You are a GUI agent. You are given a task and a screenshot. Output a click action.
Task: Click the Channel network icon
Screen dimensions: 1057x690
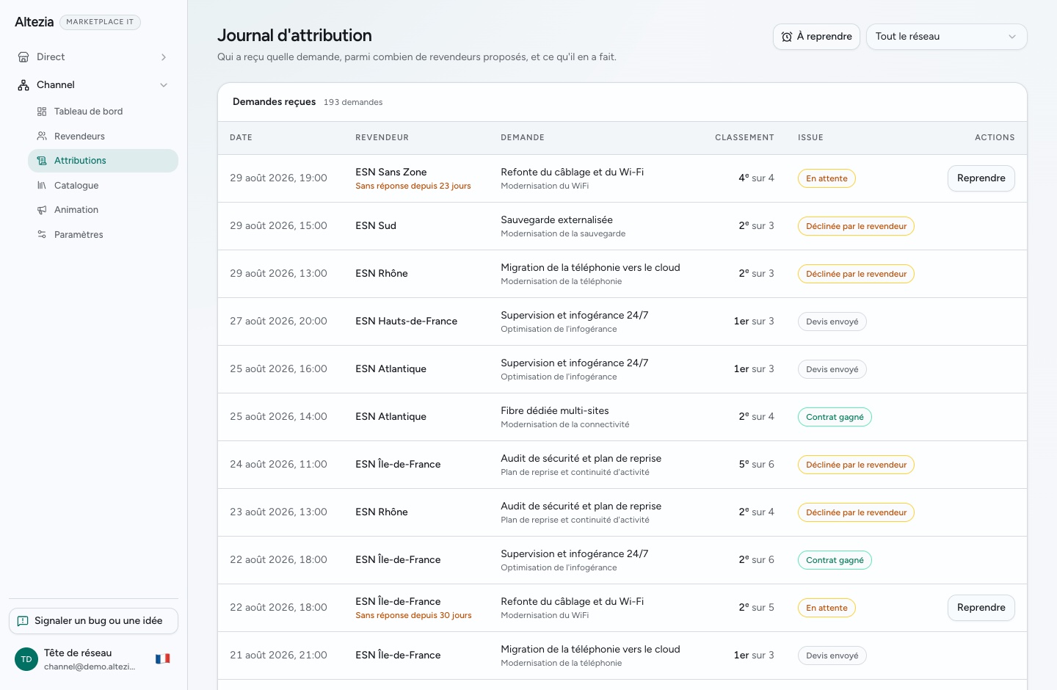tap(23, 85)
